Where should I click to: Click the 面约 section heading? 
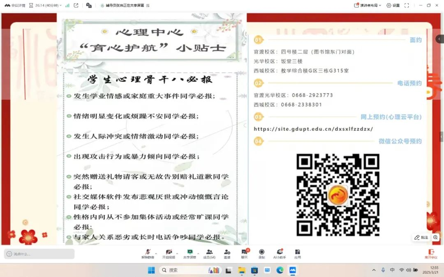point(416,40)
